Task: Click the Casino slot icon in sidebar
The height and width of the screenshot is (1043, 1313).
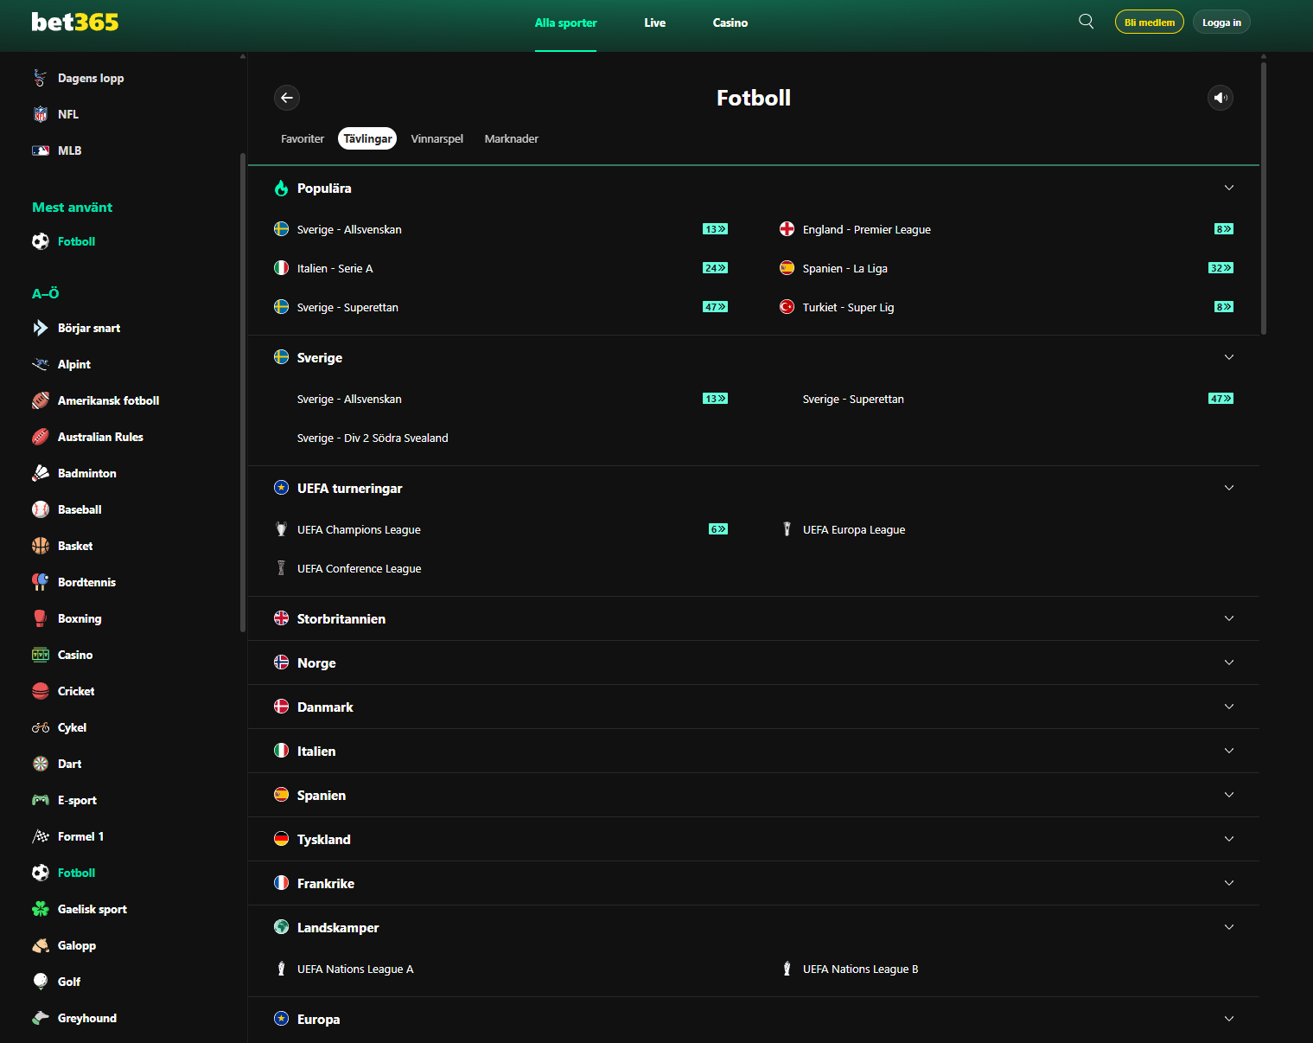Action: coord(41,655)
